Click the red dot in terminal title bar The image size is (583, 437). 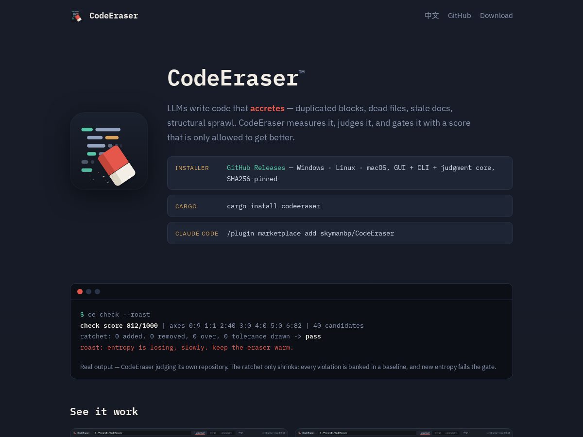point(80,292)
